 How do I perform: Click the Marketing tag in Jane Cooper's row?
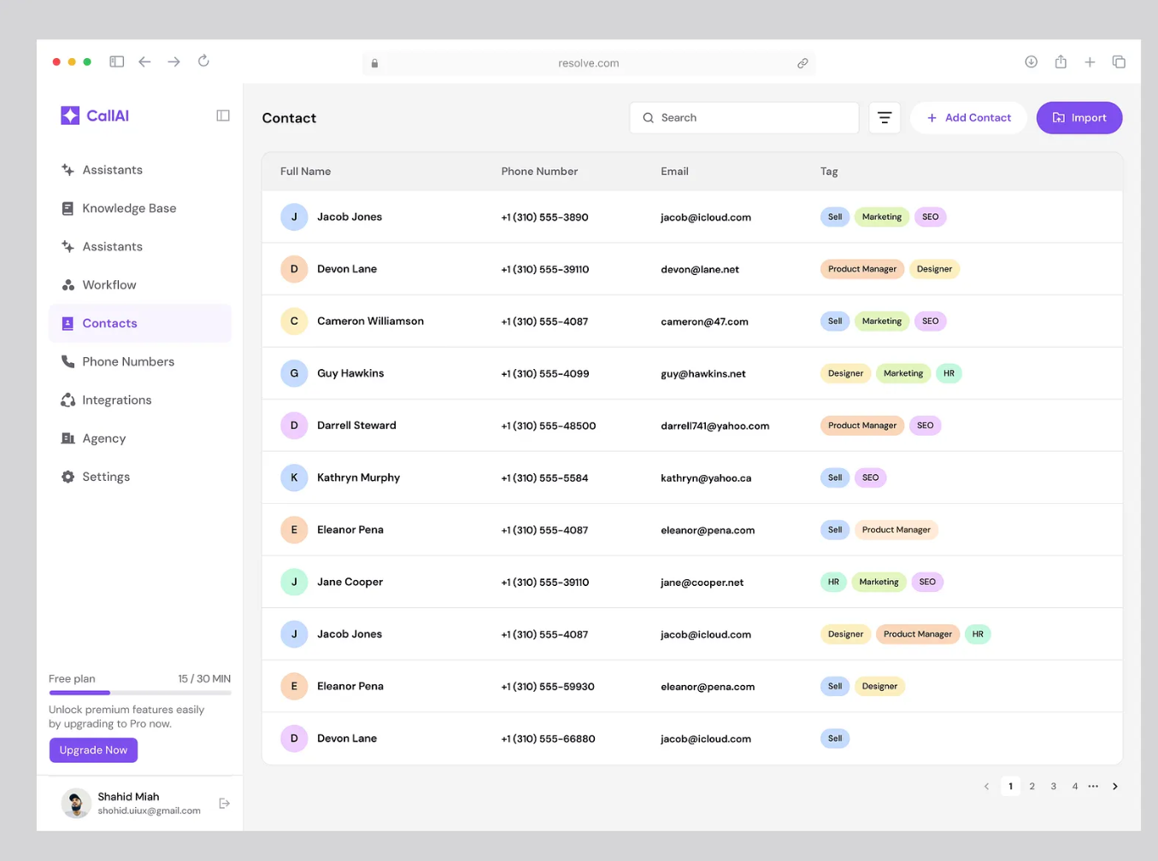[879, 582]
